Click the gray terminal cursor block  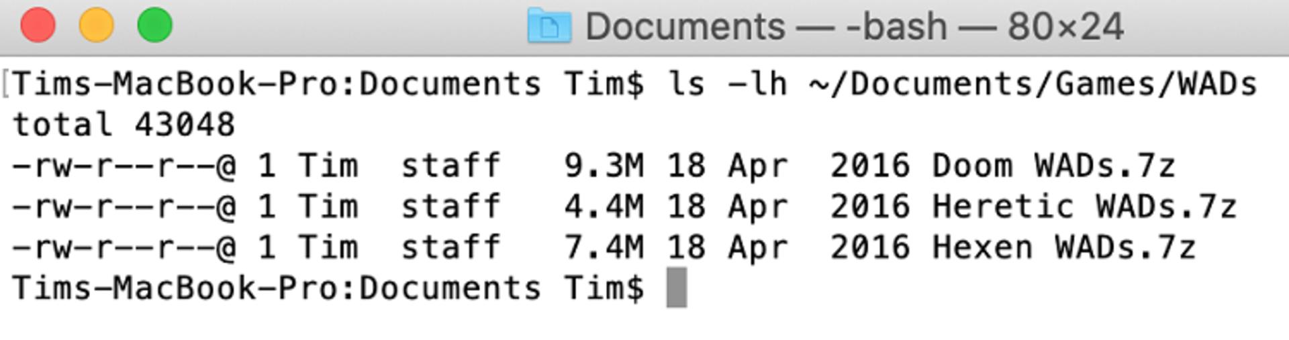coord(676,287)
